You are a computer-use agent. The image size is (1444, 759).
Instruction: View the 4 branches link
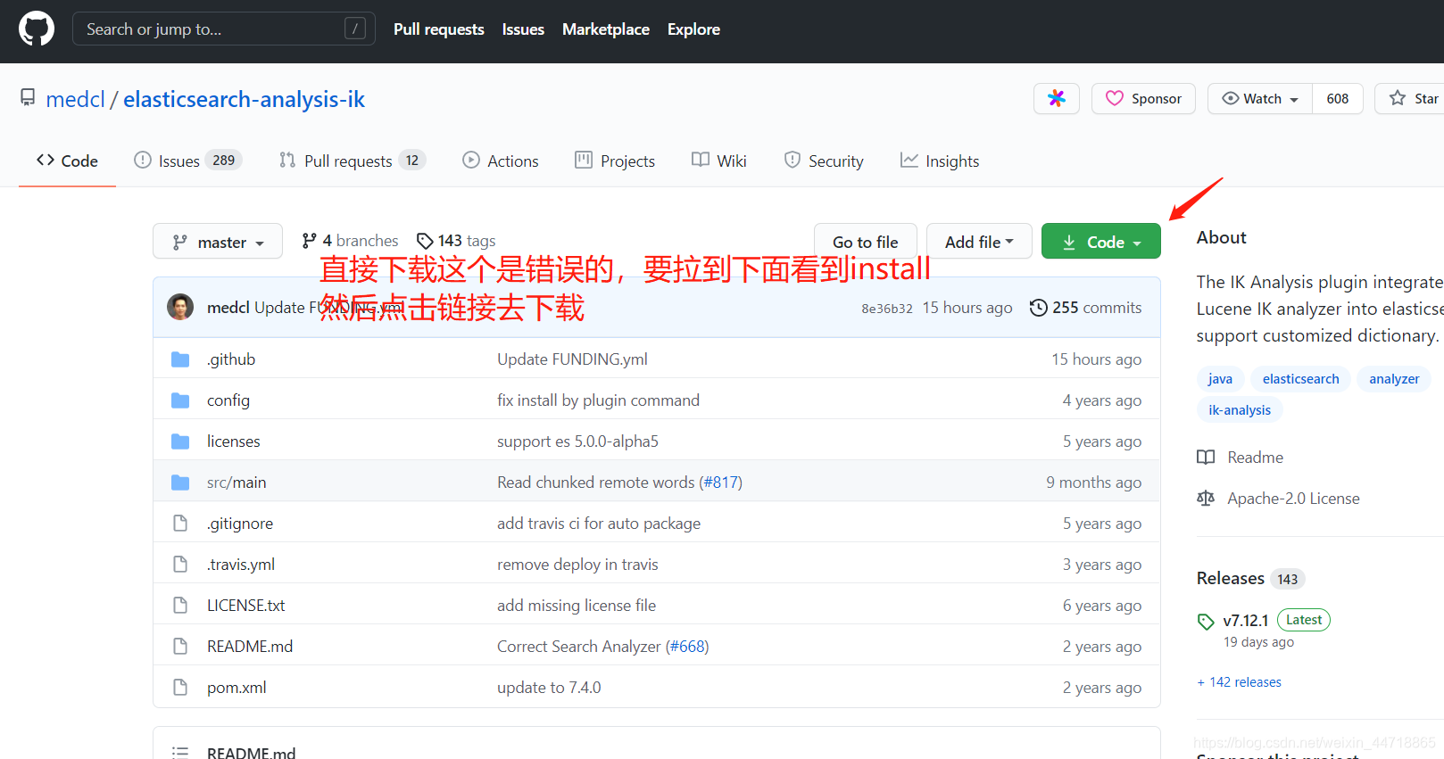click(x=350, y=241)
